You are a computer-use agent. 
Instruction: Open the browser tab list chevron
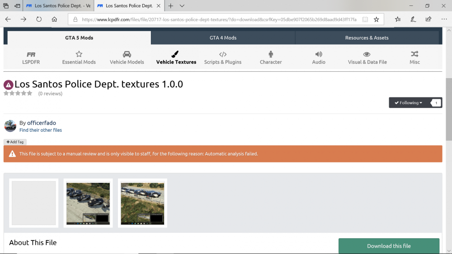[182, 6]
